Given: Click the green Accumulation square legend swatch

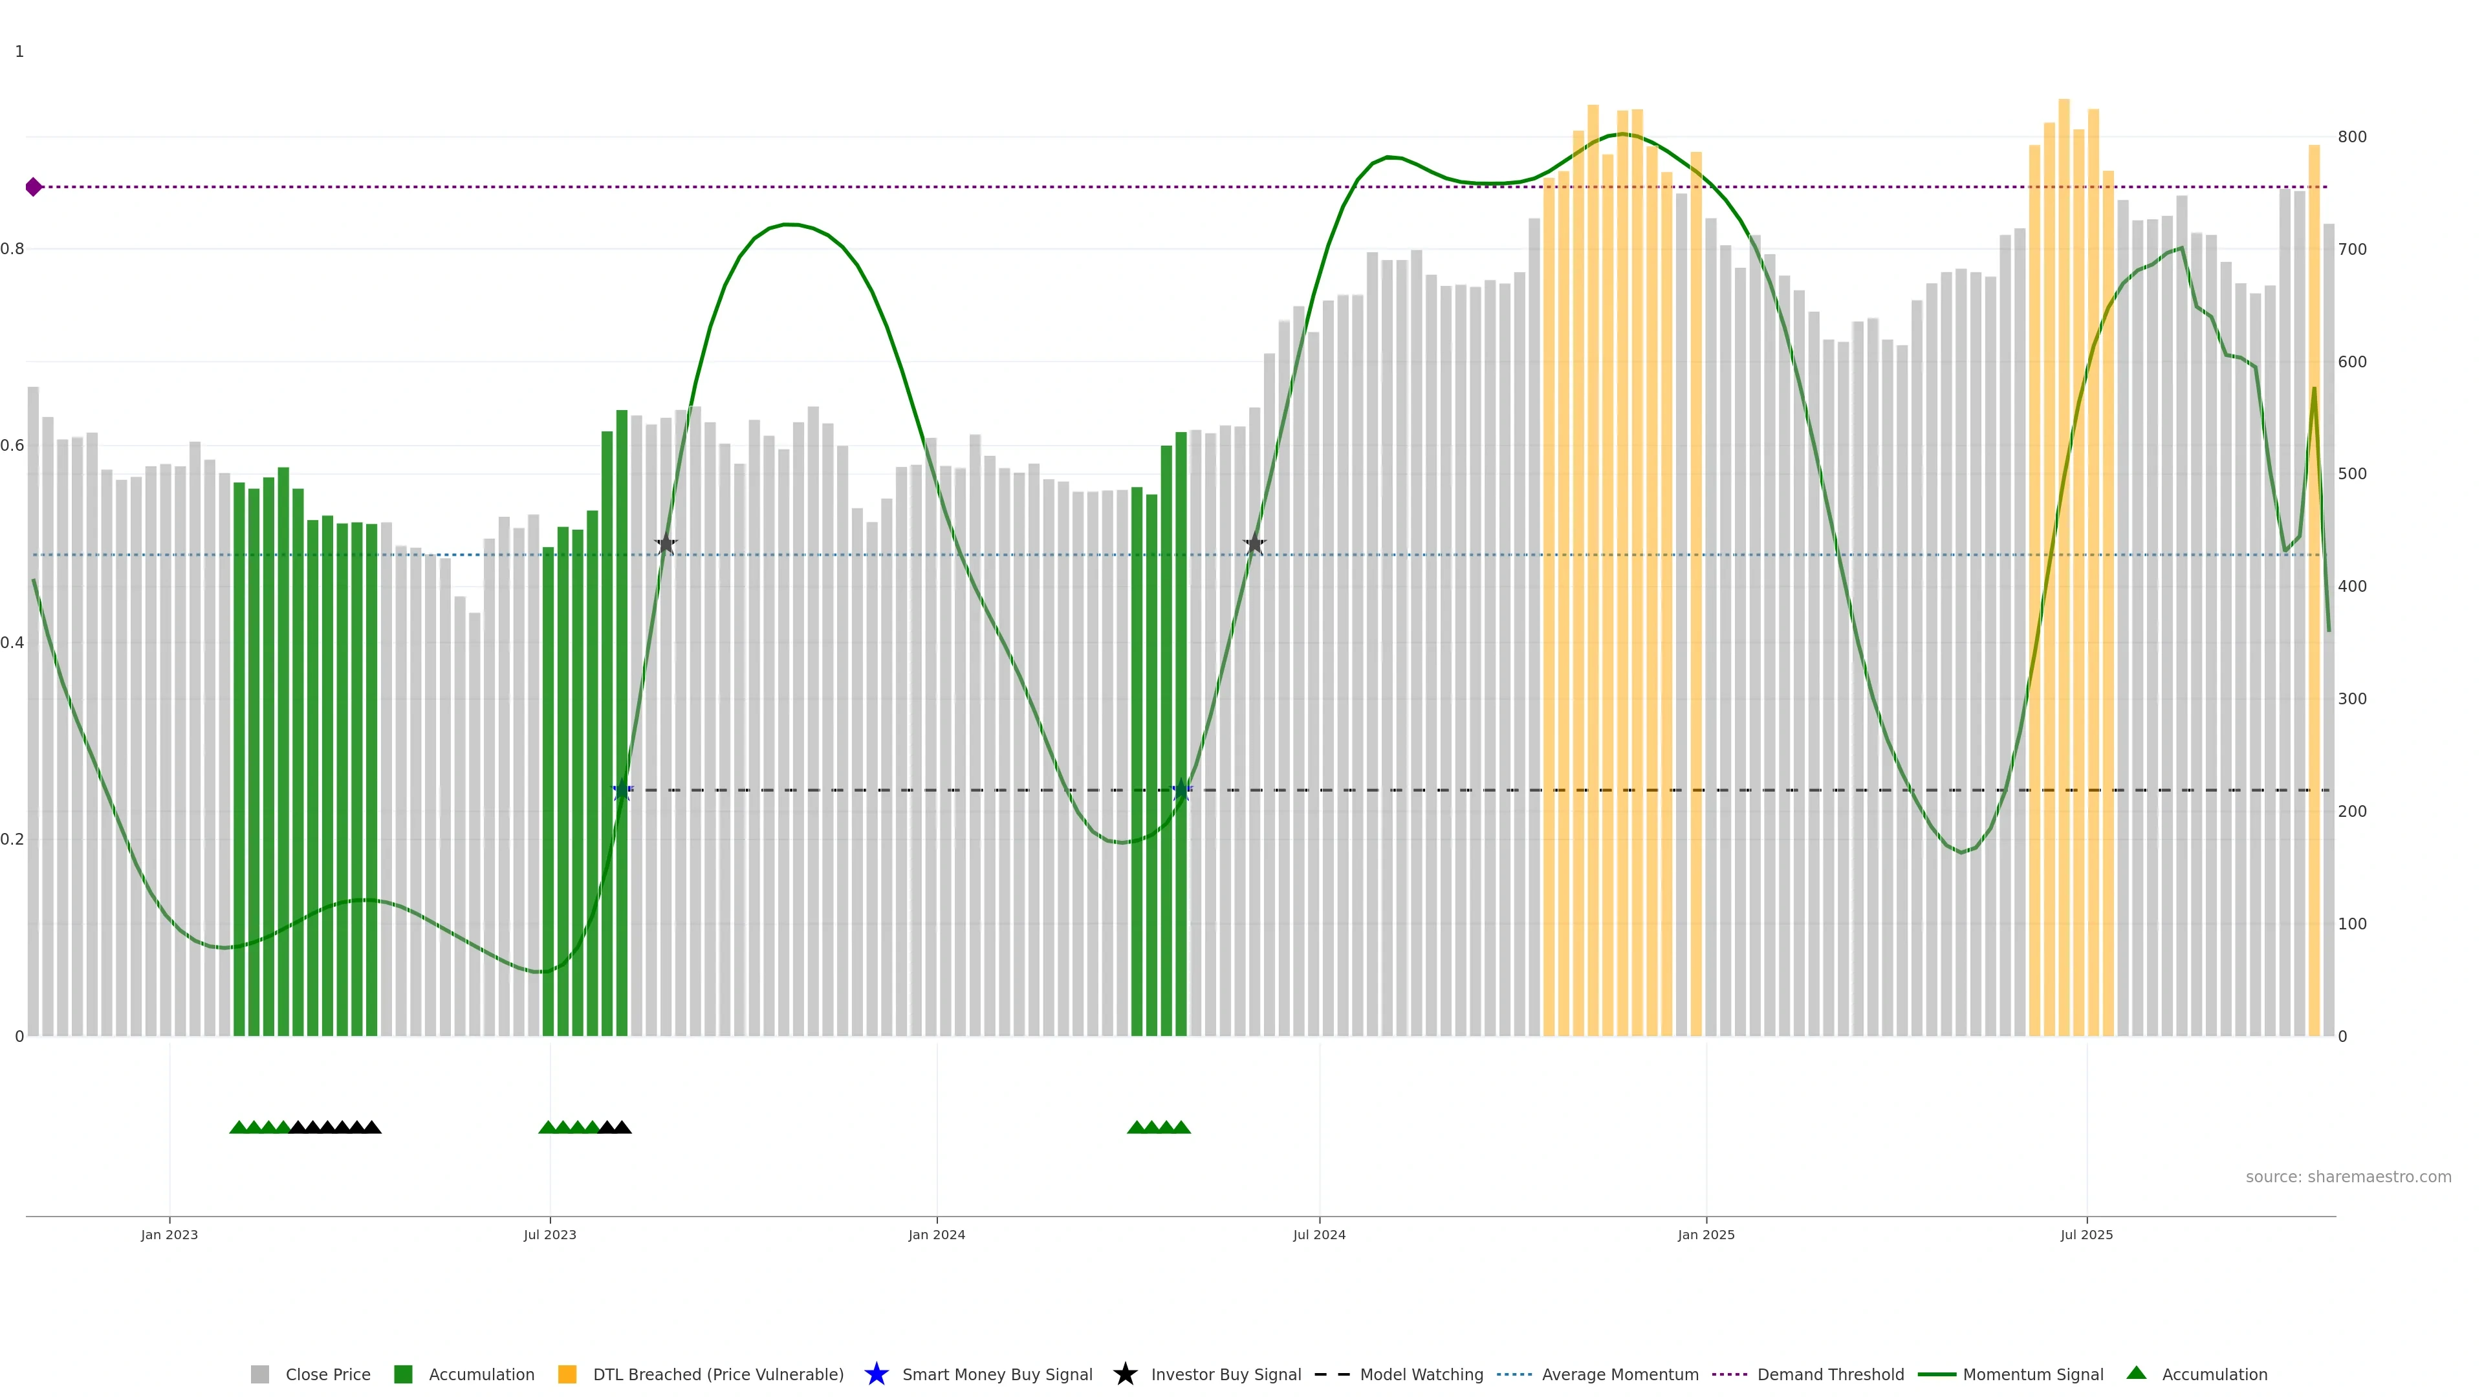Looking at the screenshot, I should pyautogui.click(x=403, y=1374).
